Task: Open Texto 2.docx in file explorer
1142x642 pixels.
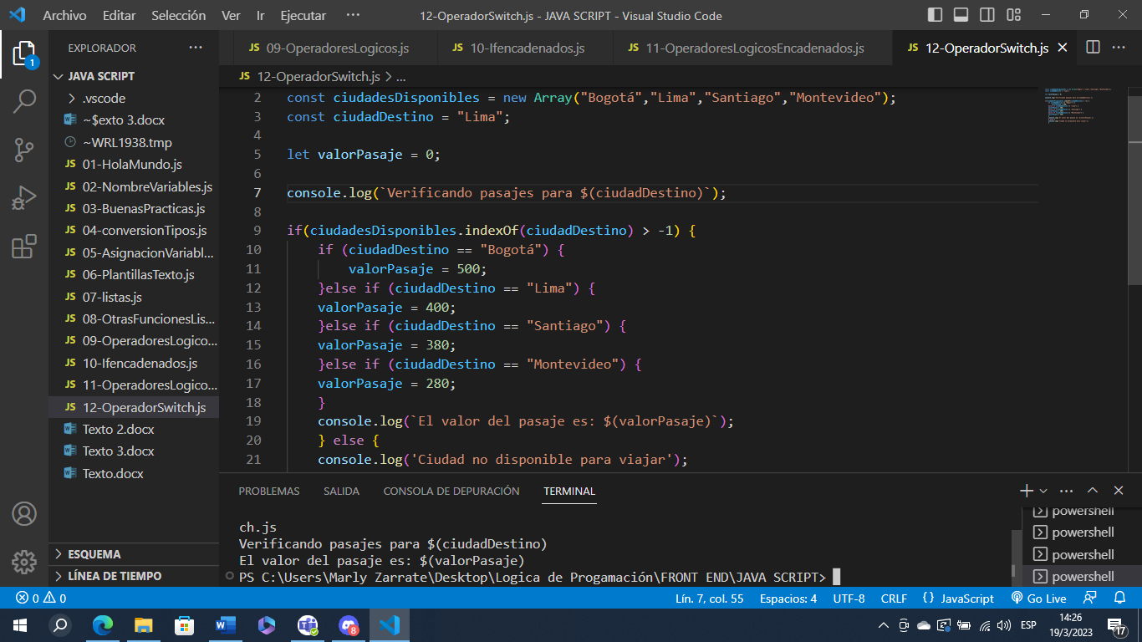Action: (x=134, y=429)
